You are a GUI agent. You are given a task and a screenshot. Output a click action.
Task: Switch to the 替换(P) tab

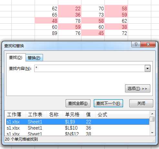[x=34, y=58]
